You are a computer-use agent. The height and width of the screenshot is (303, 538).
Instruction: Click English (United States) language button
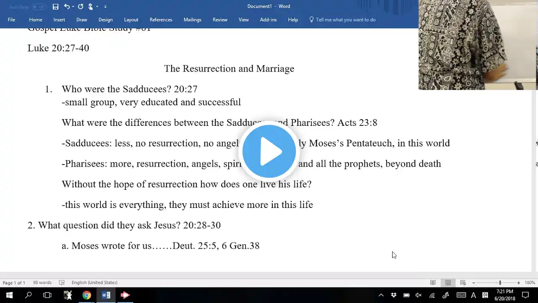tap(94, 283)
